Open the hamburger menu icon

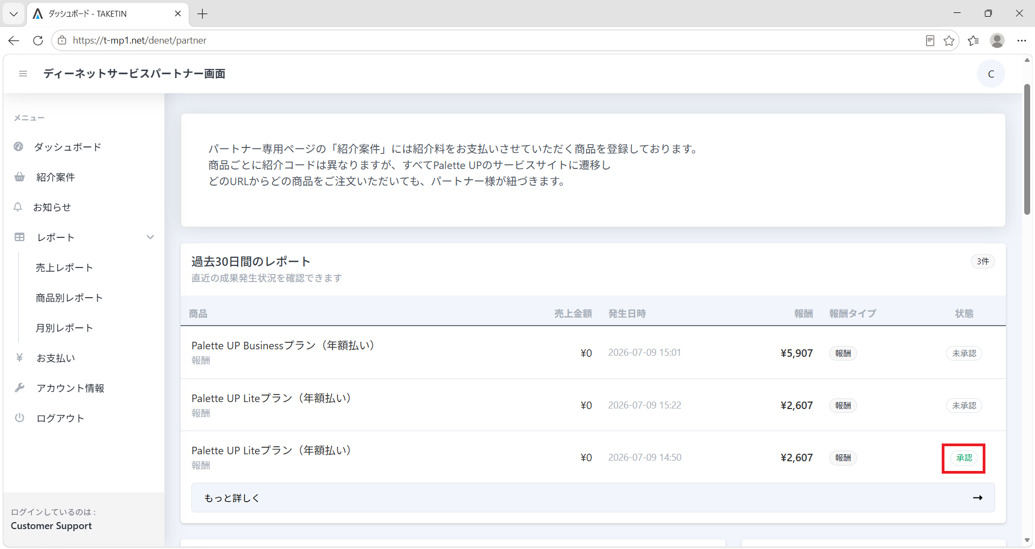coord(23,74)
